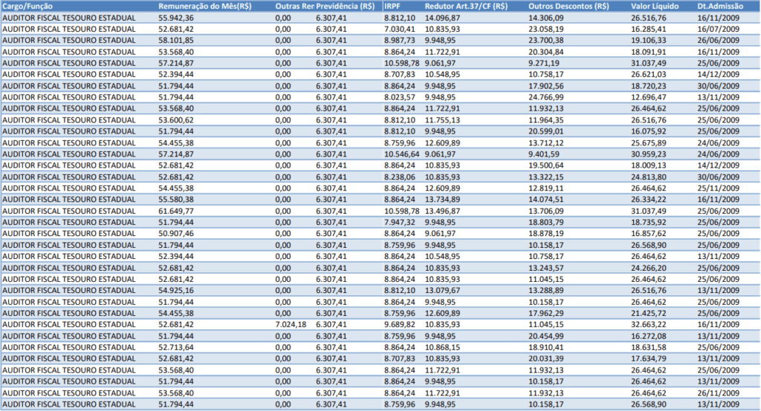Select the admission date 26/11/2009

pos(721,392)
